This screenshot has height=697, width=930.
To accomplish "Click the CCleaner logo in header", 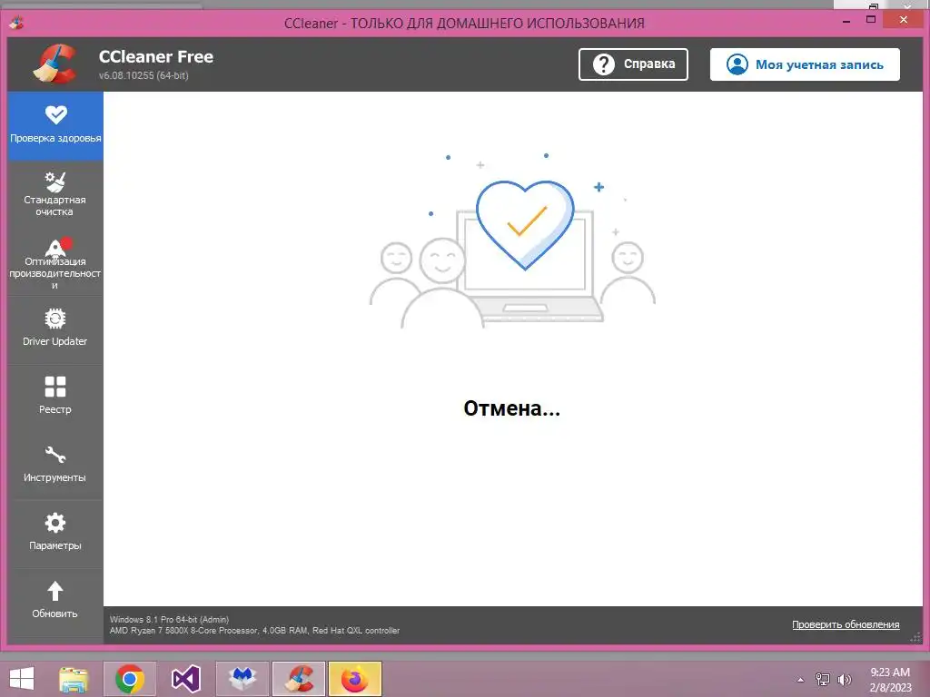I will point(55,64).
